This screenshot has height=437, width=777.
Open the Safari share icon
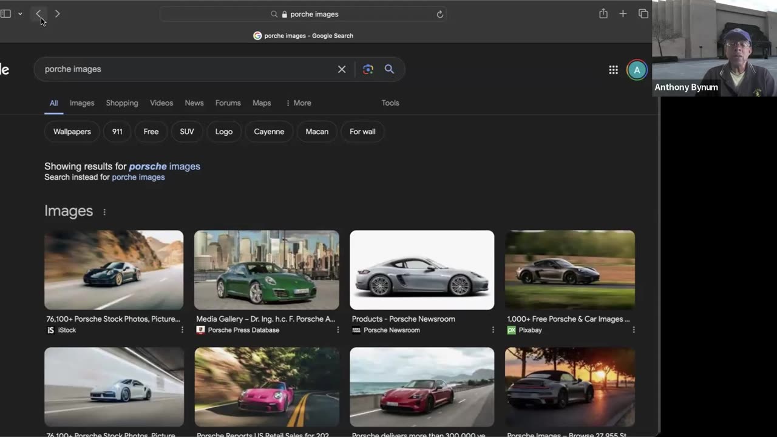pos(603,14)
